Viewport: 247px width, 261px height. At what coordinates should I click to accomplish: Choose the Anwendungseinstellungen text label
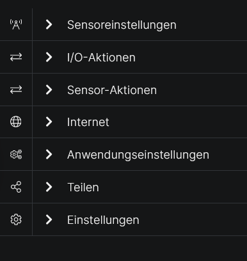[x=138, y=155]
